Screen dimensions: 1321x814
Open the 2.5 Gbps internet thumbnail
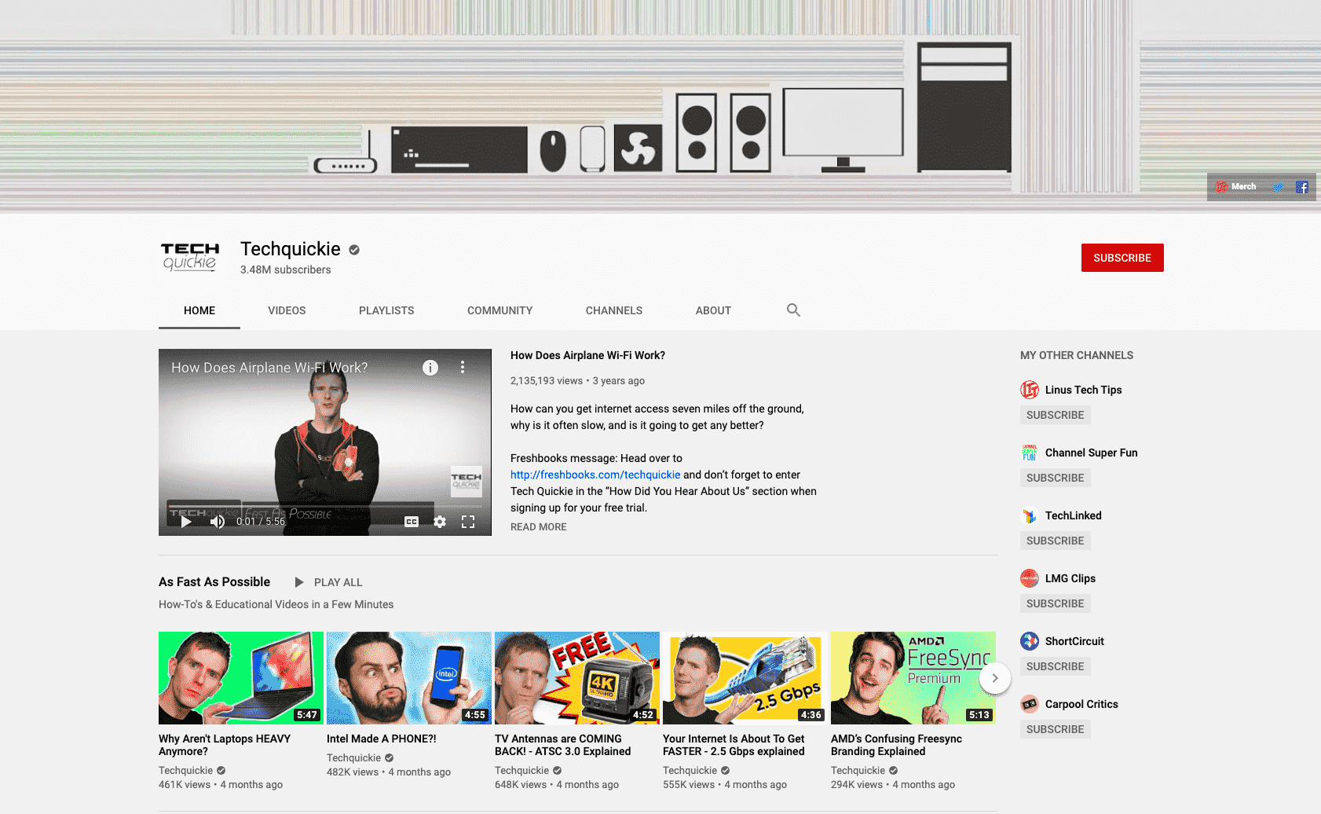[745, 678]
